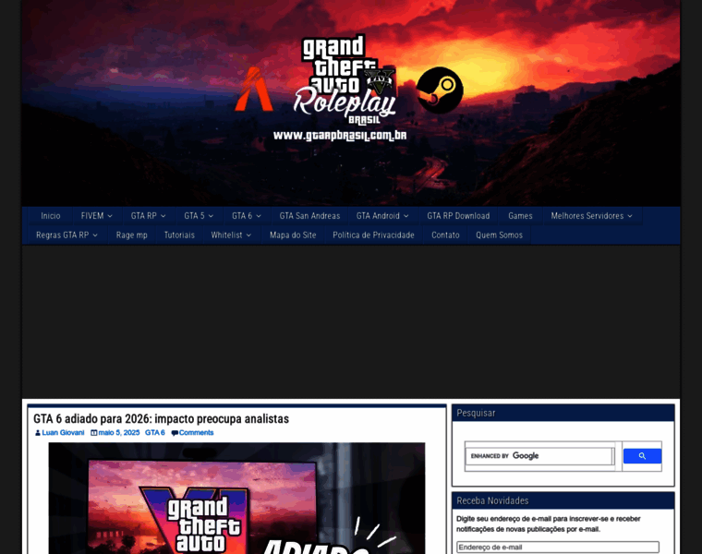
Task: Expand the Regras GTA RP dropdown
Action: (67, 235)
